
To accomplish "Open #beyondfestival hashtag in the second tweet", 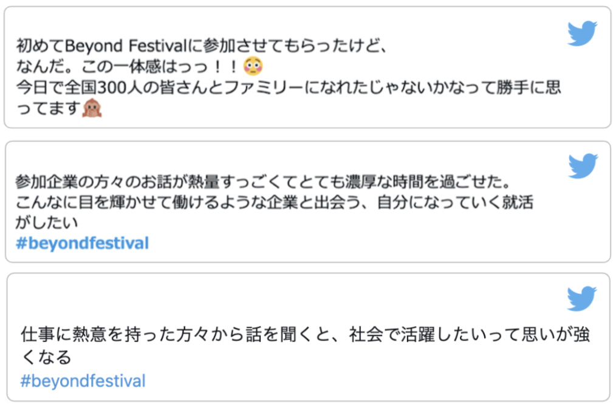I will 82,244.
